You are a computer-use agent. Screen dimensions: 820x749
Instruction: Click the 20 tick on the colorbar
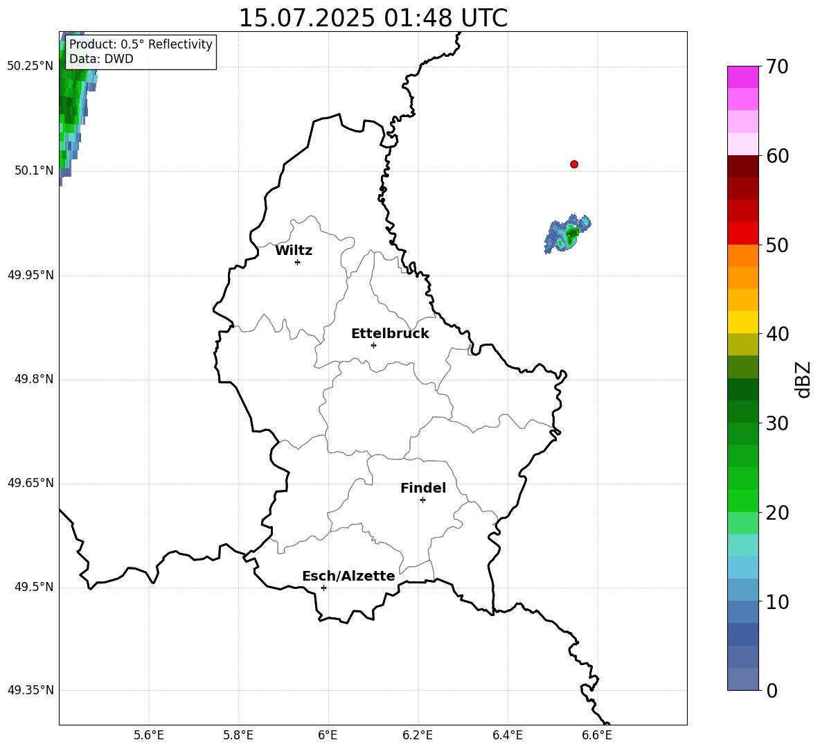coord(777,512)
